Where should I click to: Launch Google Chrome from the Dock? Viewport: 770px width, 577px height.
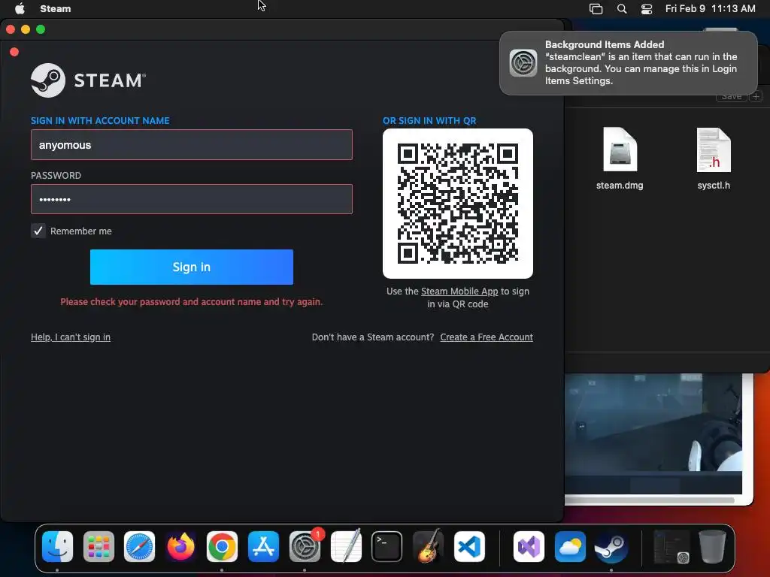point(222,547)
